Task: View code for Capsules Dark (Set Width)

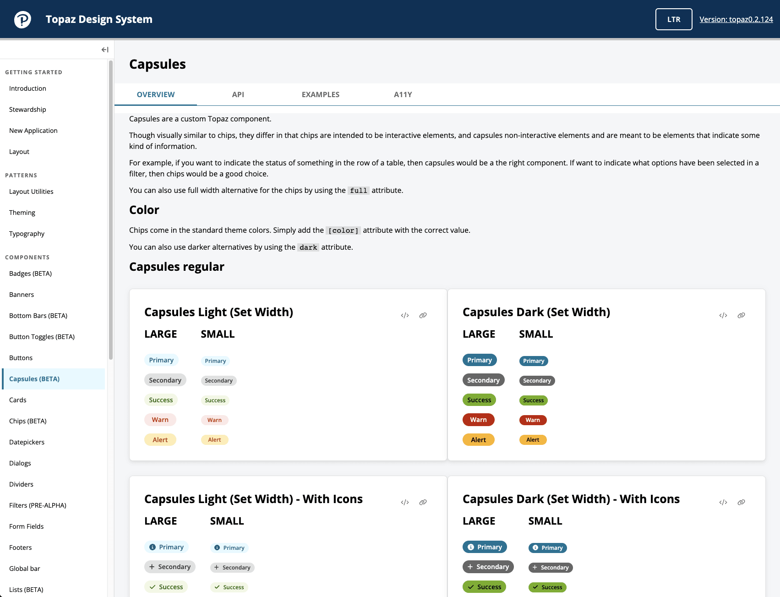Action: [x=723, y=315]
